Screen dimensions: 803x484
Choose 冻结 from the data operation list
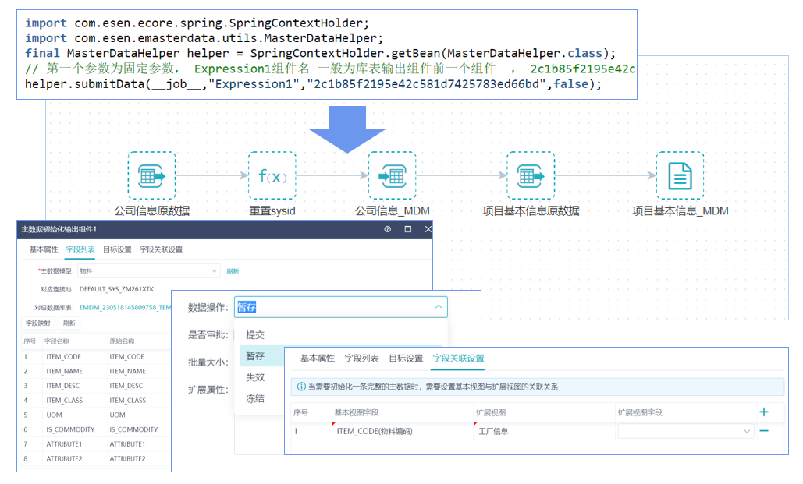(x=255, y=398)
